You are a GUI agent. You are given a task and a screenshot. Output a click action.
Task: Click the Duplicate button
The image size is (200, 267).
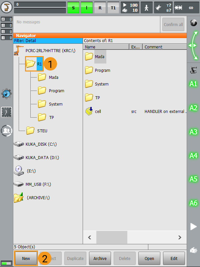click(x=75, y=259)
